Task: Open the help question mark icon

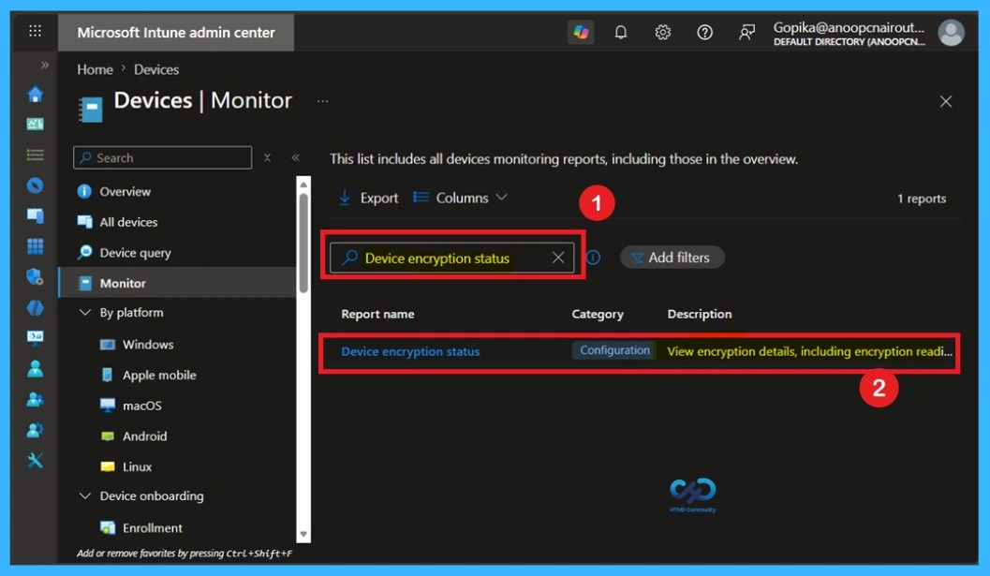Action: click(704, 32)
